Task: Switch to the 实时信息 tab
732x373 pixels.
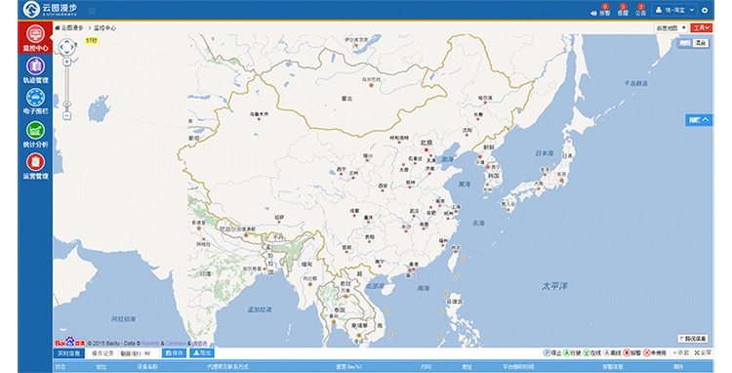Action: click(69, 353)
